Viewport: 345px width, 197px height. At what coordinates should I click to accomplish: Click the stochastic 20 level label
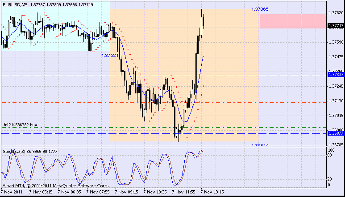pyautogui.click(x=329, y=179)
